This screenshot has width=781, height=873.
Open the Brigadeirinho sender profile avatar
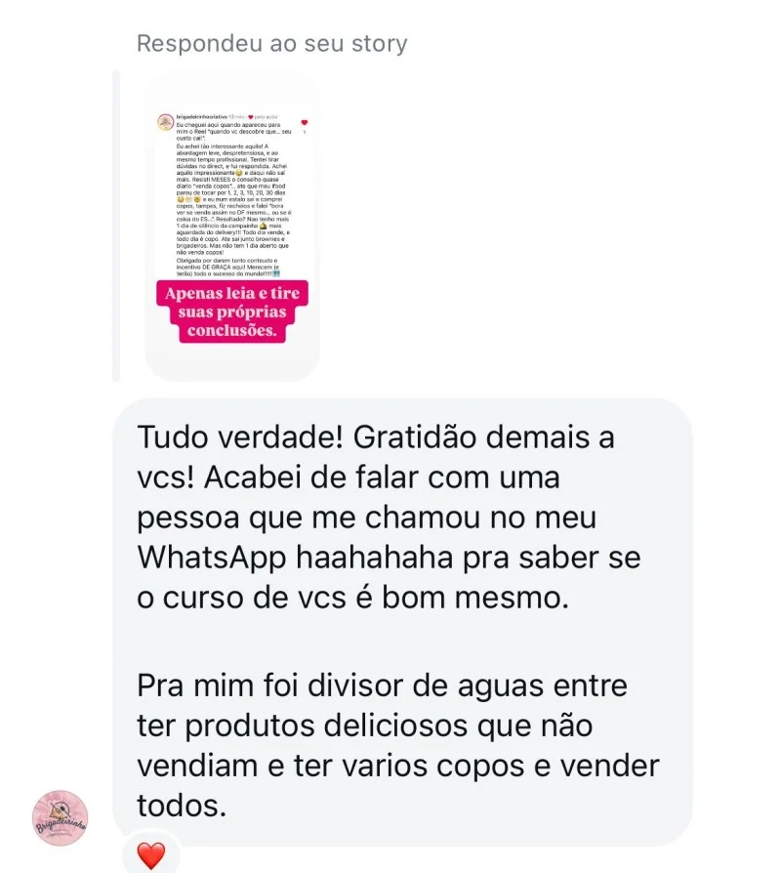coord(61,818)
